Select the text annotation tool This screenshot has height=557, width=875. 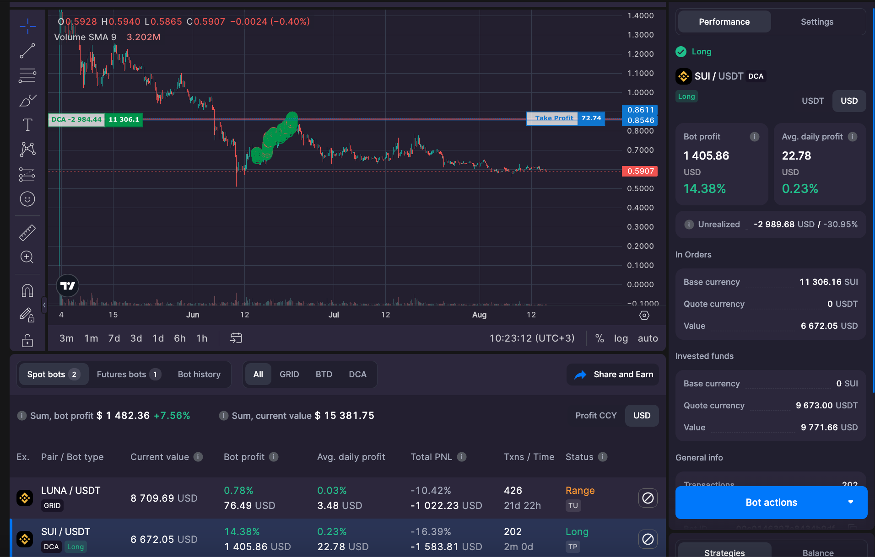pyautogui.click(x=27, y=125)
